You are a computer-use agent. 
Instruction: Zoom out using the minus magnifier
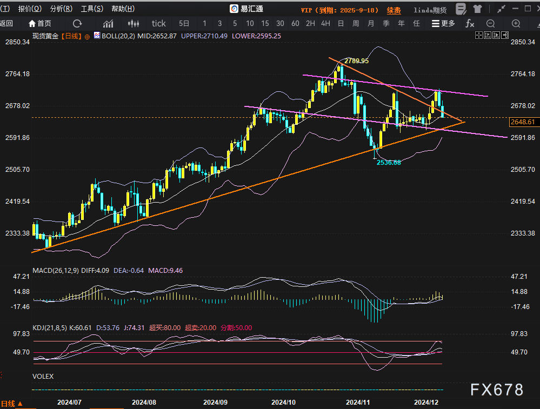coord(490,23)
